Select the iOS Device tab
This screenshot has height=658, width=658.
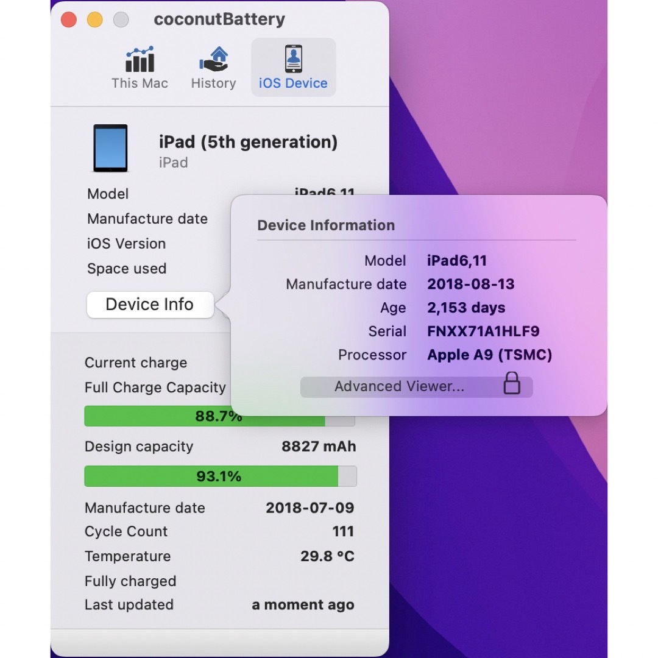click(293, 68)
